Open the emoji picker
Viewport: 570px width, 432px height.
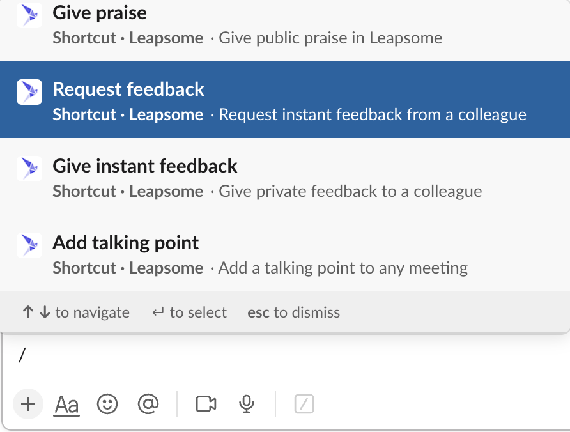107,404
